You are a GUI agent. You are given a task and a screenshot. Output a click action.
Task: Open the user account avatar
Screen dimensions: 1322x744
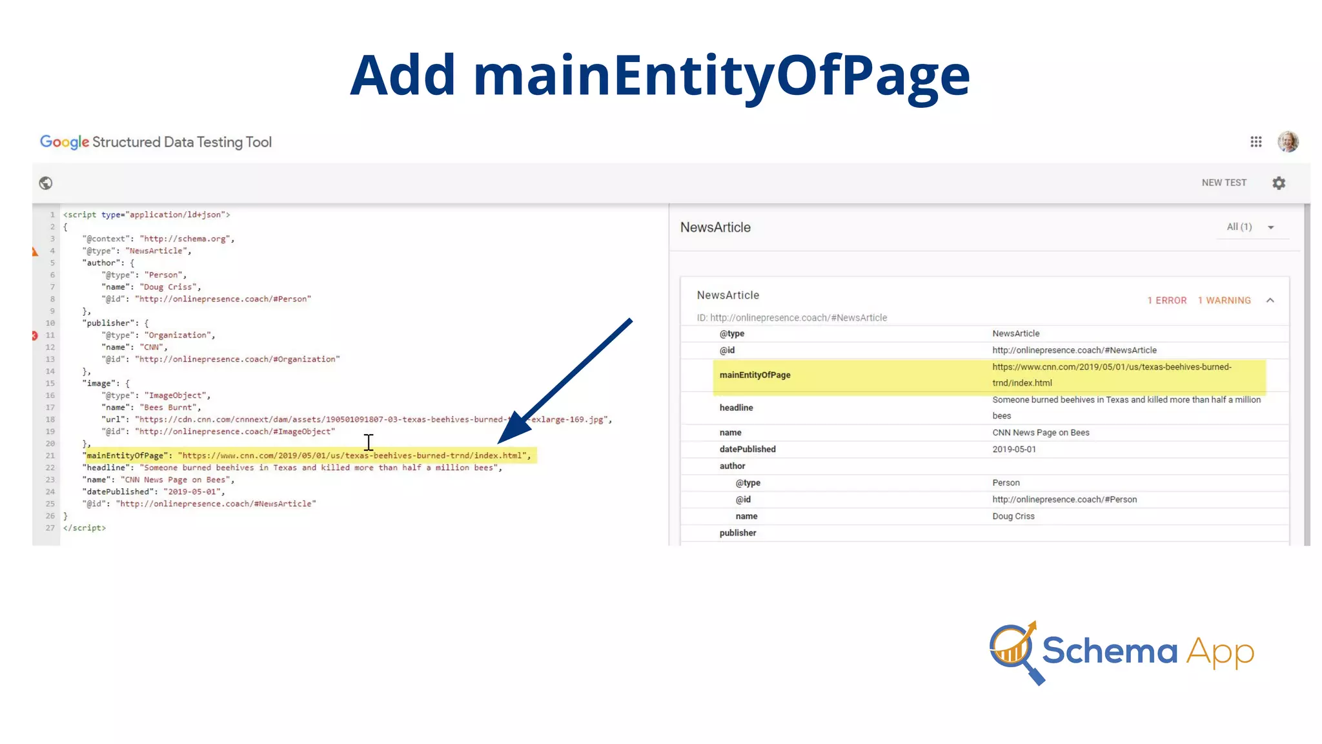pos(1288,141)
